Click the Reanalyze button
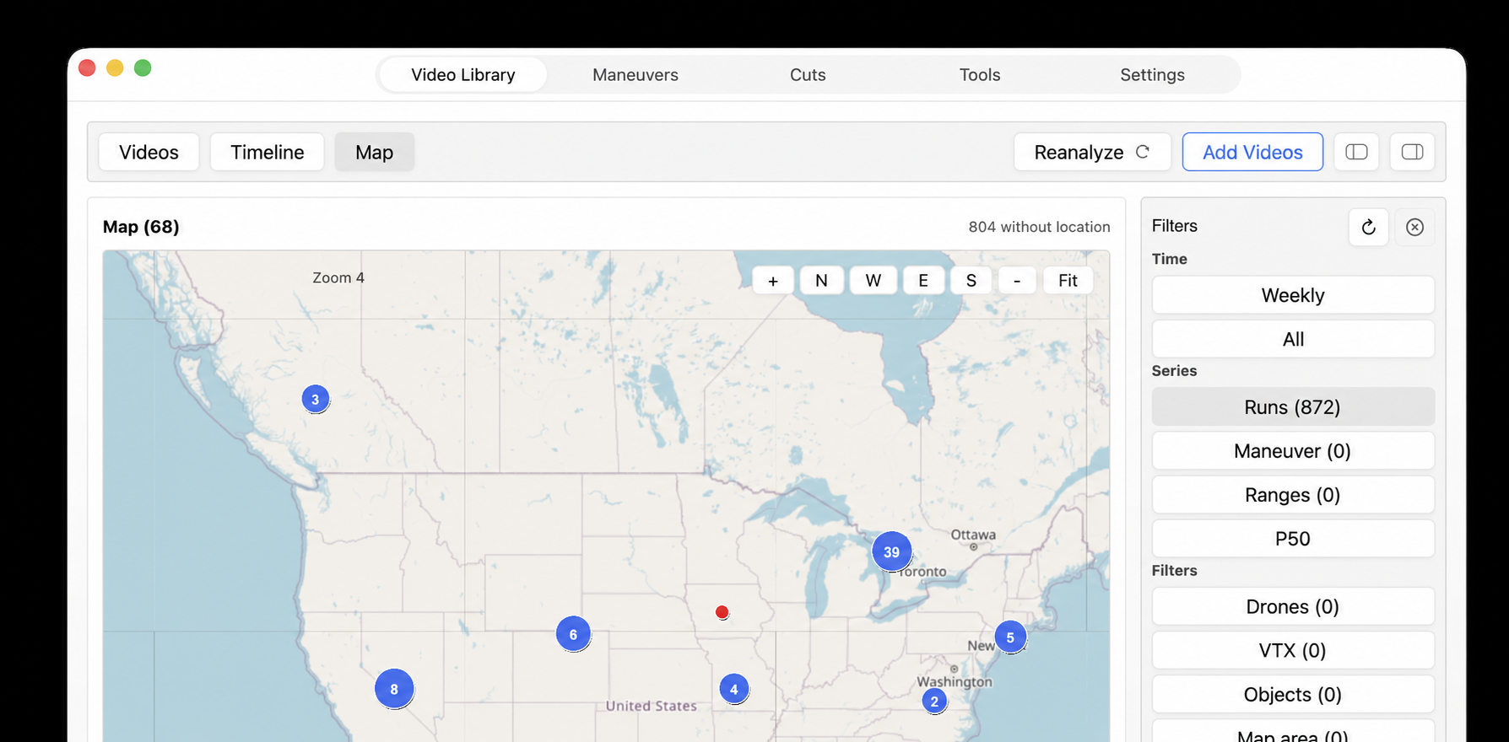Viewport: 1509px width, 742px height. [x=1092, y=152]
